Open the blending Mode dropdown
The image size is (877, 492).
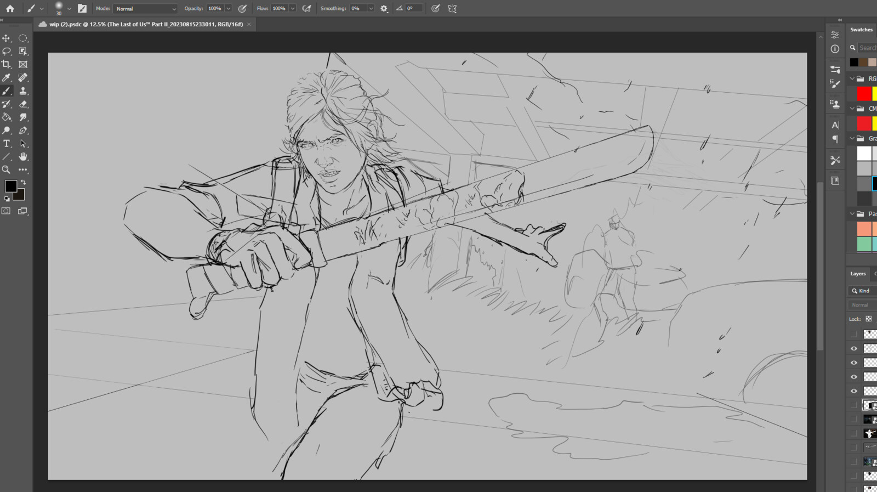coord(145,9)
